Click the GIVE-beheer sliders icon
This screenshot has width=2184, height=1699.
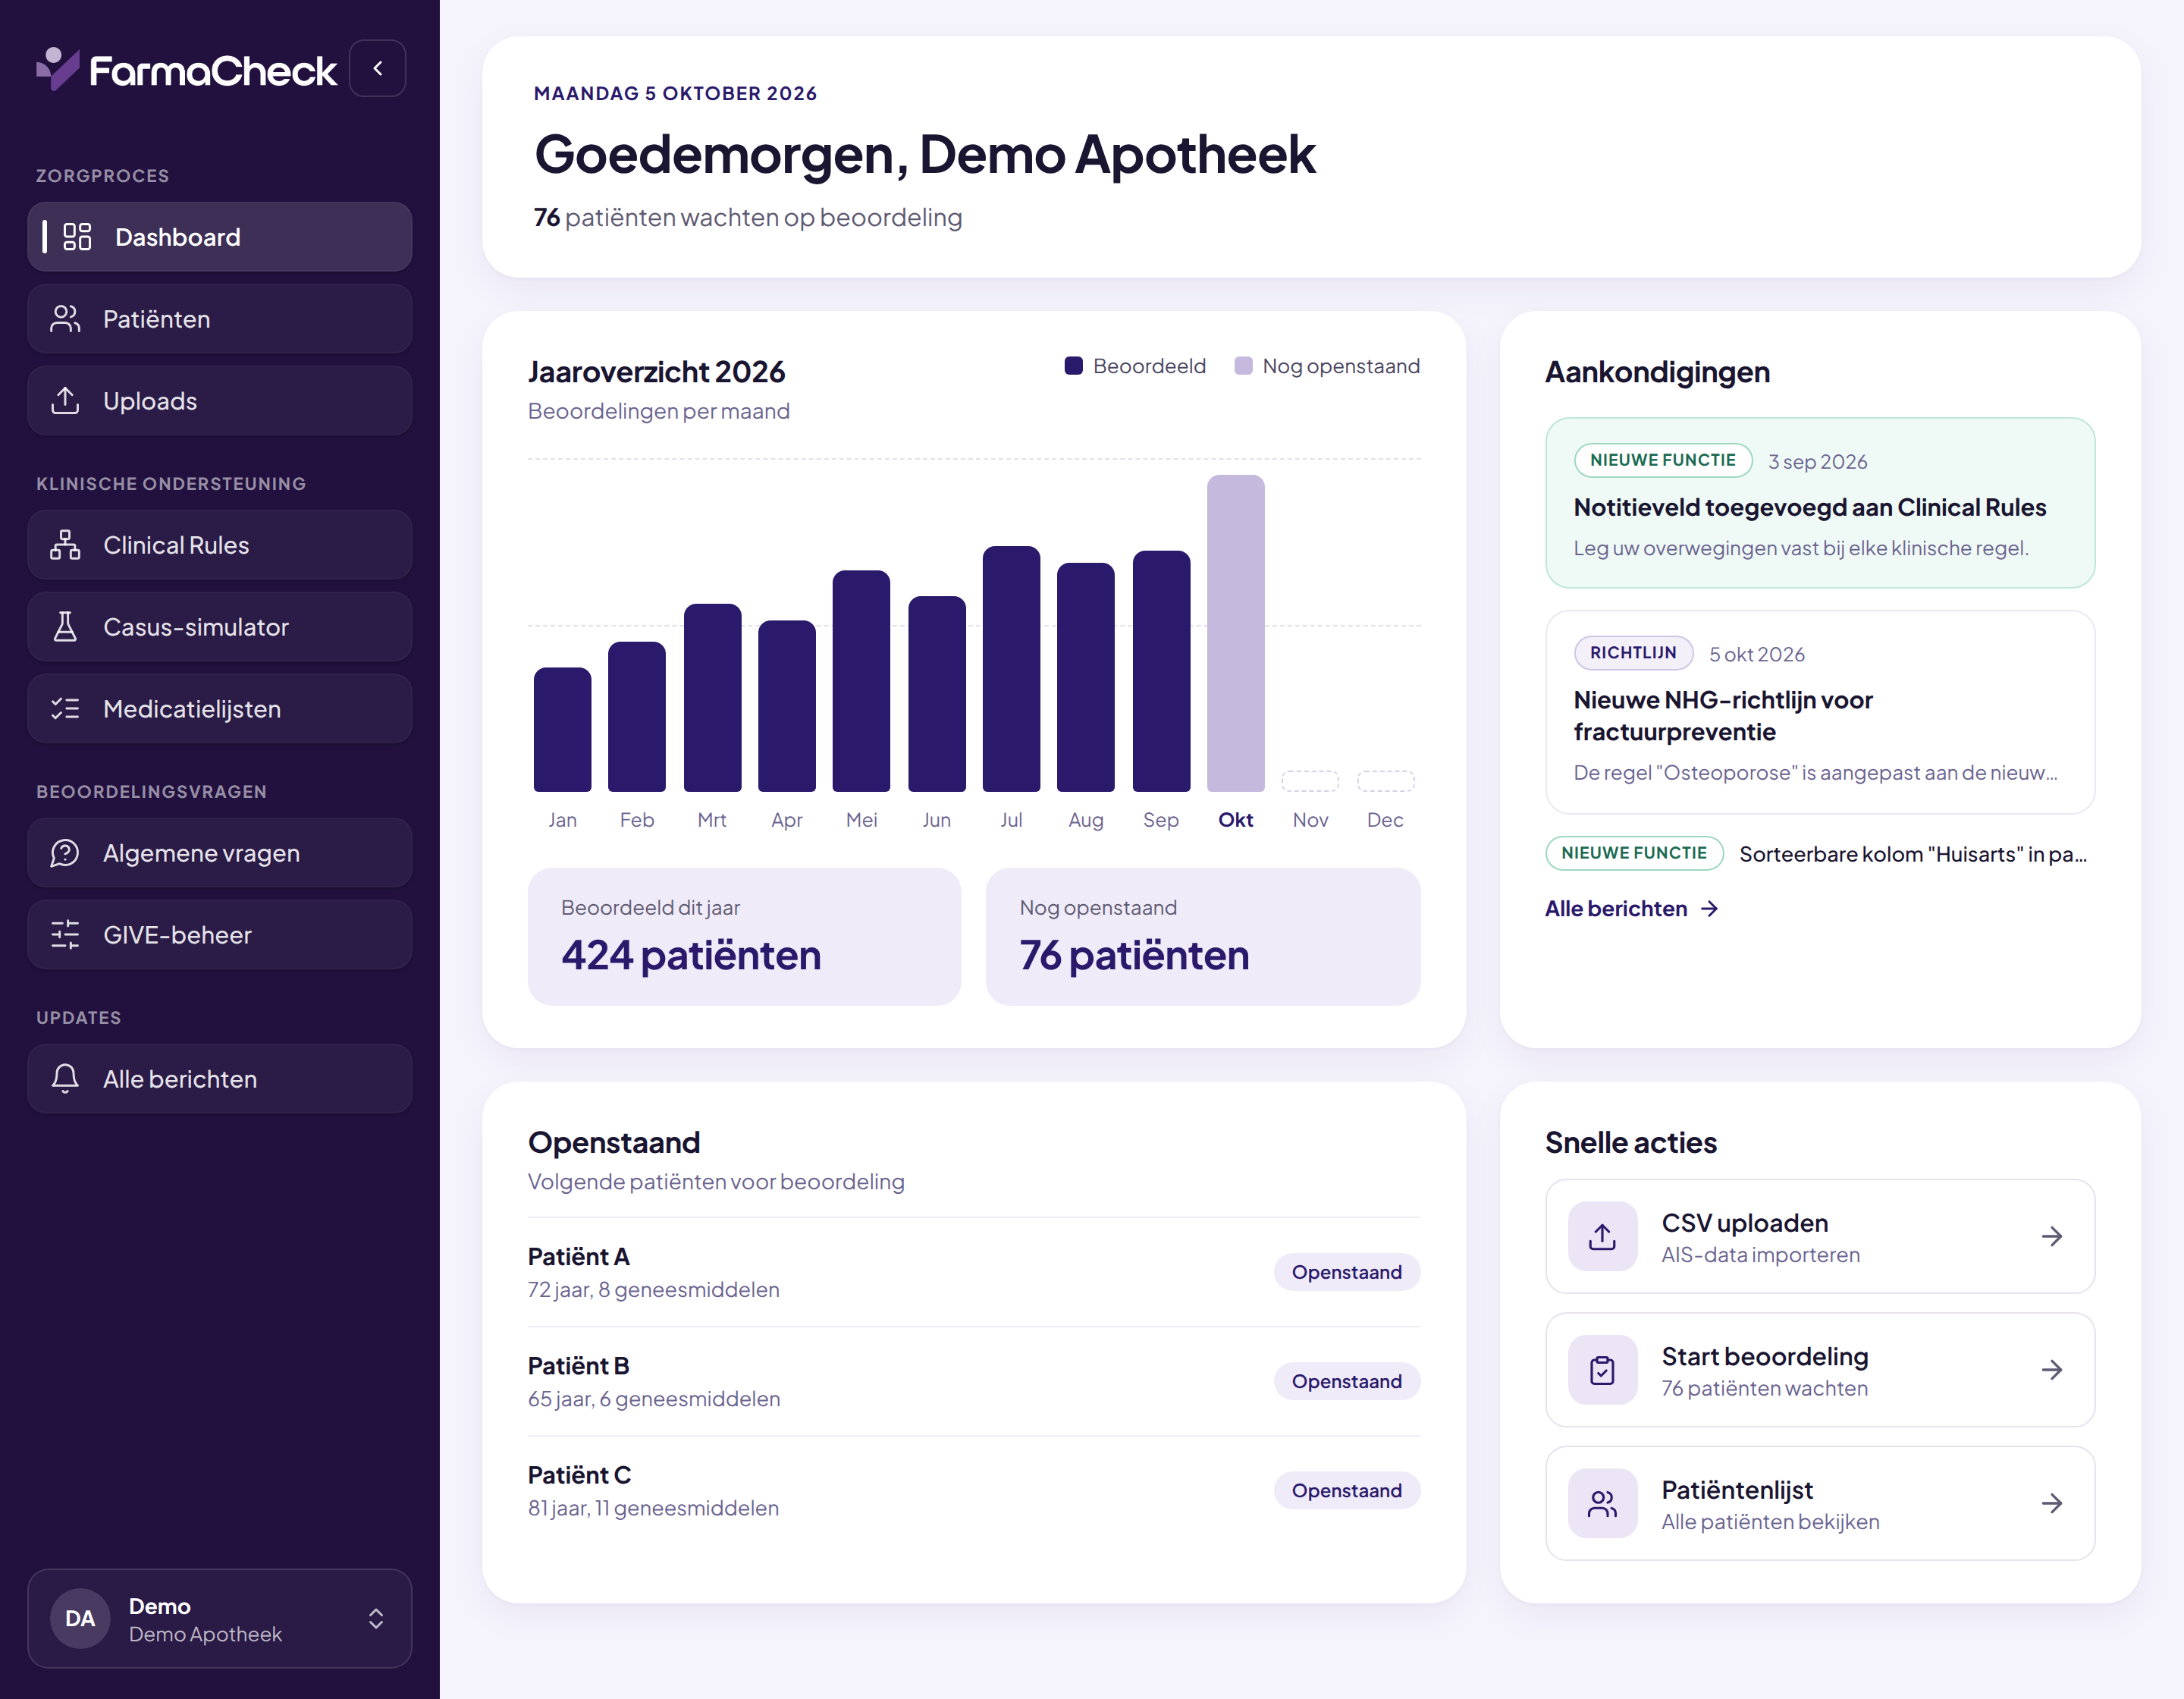click(x=65, y=935)
